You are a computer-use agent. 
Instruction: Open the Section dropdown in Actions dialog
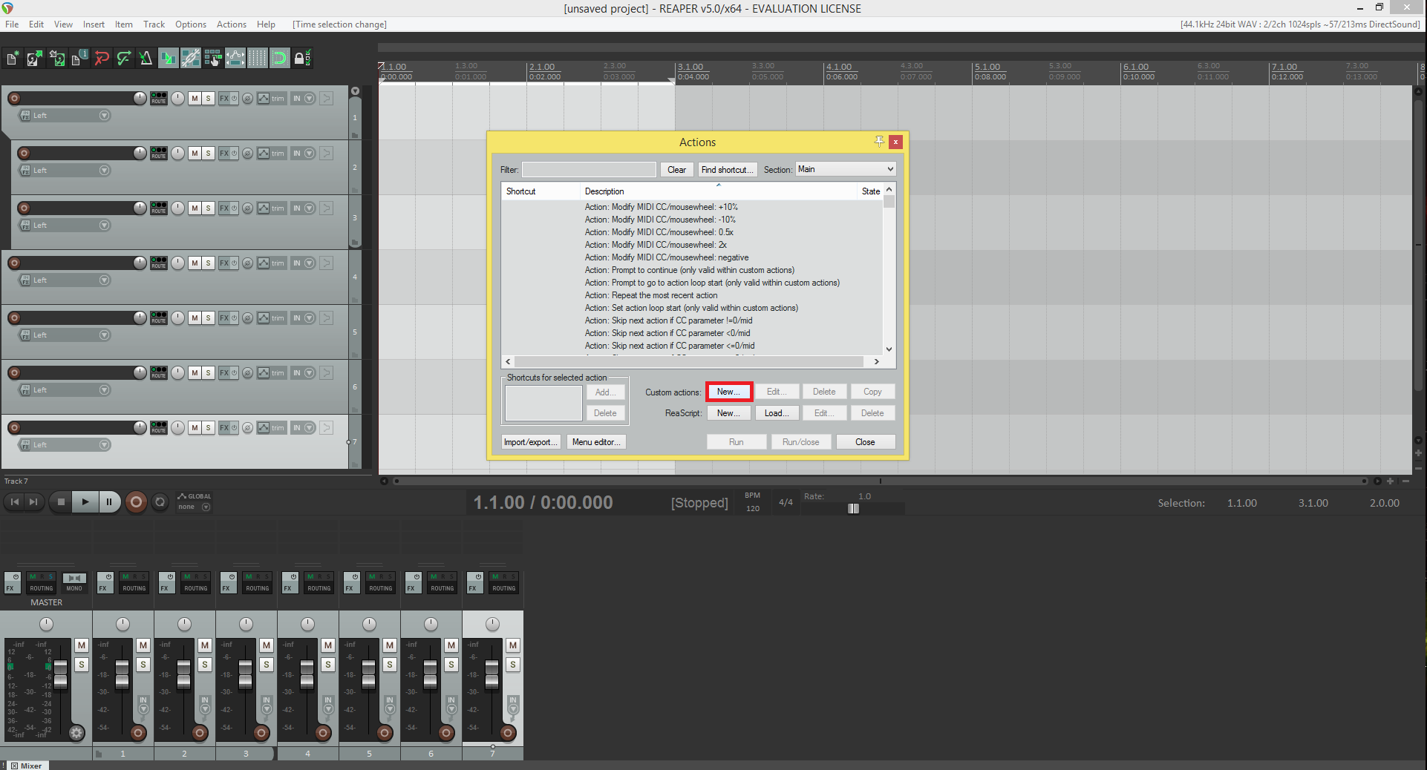[846, 169]
